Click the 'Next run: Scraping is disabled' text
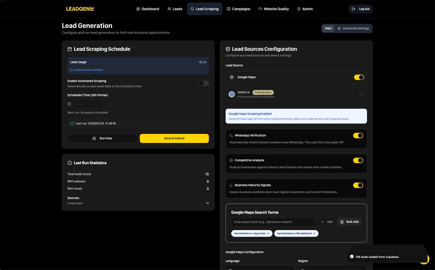 click(88, 113)
